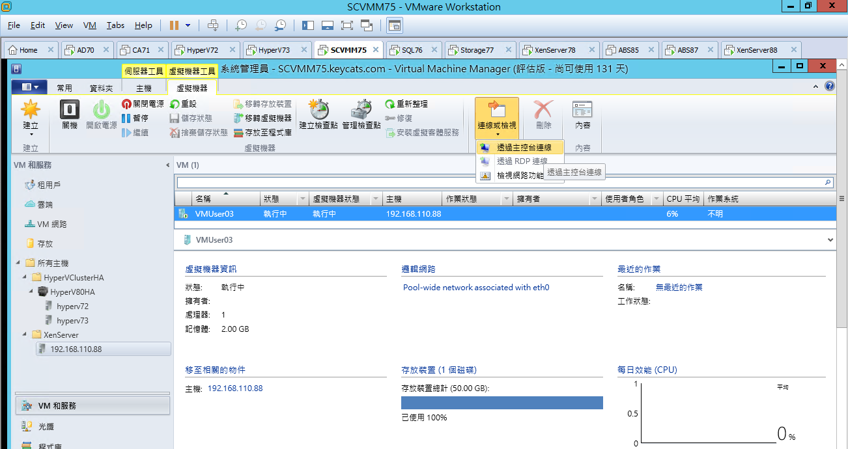Viewport: 848px width, 449px height.
Task: Collapse the HyperVClusterHA tree node
Action: [25, 278]
